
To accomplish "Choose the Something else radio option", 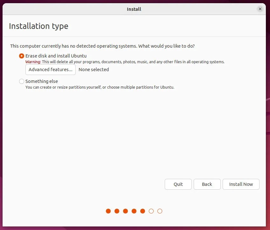I will click(22, 81).
